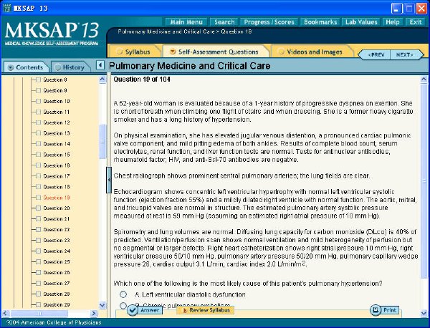Click the Answer button's checkmark icon
Screen dimensions: 430x328
coord(133,310)
